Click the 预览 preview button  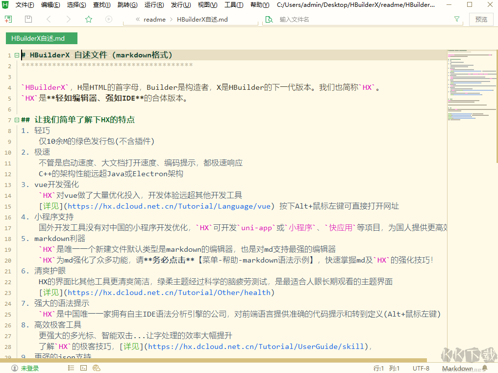[x=481, y=20]
